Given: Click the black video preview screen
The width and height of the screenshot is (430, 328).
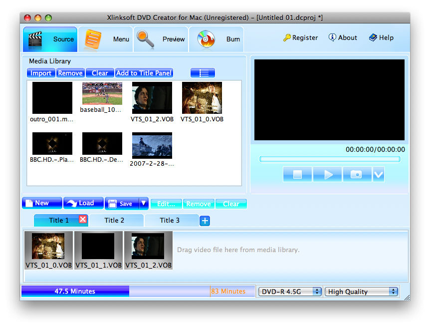Looking at the screenshot, I should pyautogui.click(x=329, y=100).
